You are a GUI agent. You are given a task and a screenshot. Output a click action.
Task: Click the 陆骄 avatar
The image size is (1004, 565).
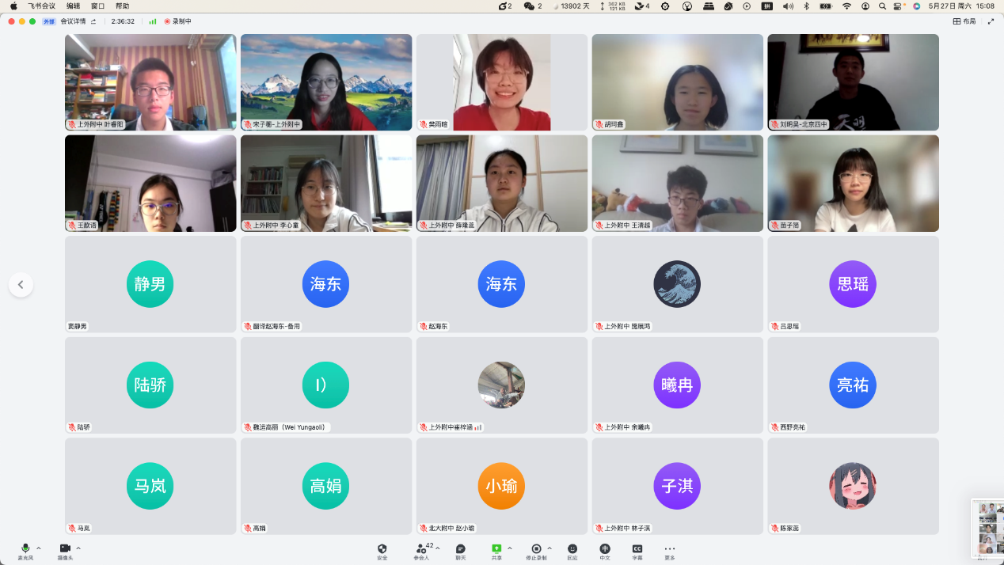click(x=150, y=385)
